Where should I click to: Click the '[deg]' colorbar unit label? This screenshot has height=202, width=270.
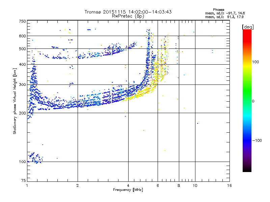248,27
